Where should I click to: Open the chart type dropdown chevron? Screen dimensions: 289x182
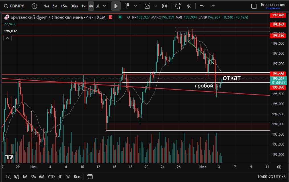[x=136, y=6]
